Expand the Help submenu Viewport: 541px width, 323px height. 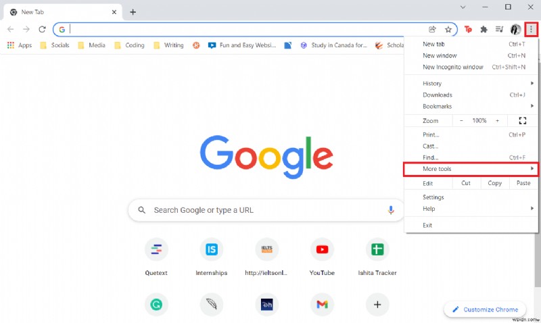pos(471,209)
